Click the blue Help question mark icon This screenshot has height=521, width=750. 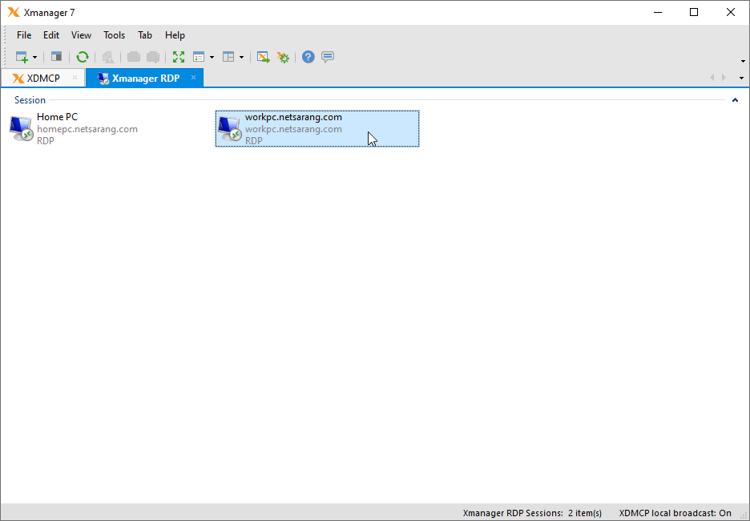(x=308, y=57)
